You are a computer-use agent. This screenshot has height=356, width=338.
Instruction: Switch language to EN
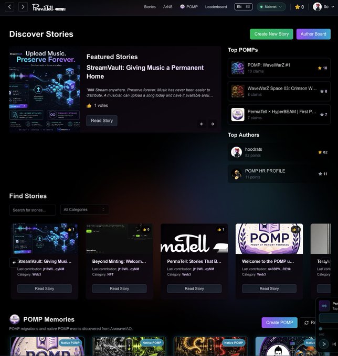[239, 7]
